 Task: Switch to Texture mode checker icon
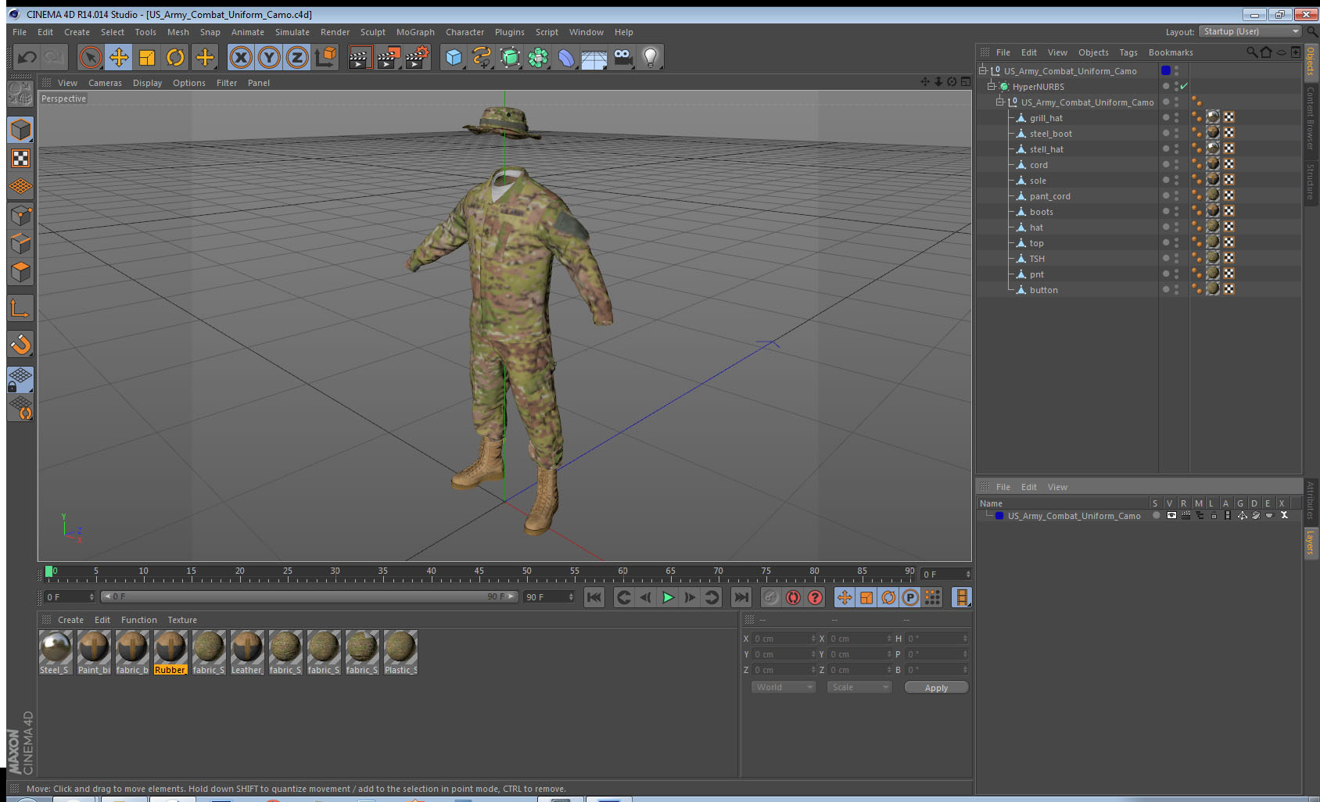[x=21, y=158]
